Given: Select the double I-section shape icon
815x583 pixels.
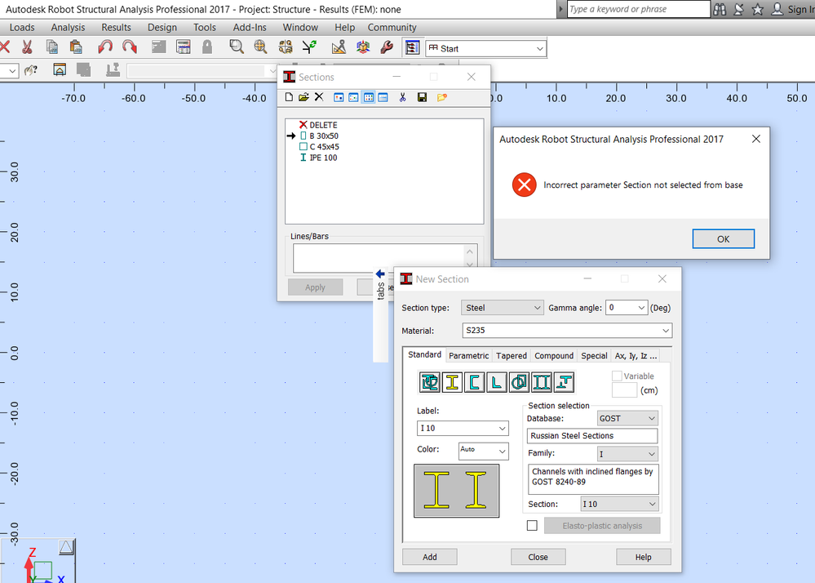Looking at the screenshot, I should 542,382.
